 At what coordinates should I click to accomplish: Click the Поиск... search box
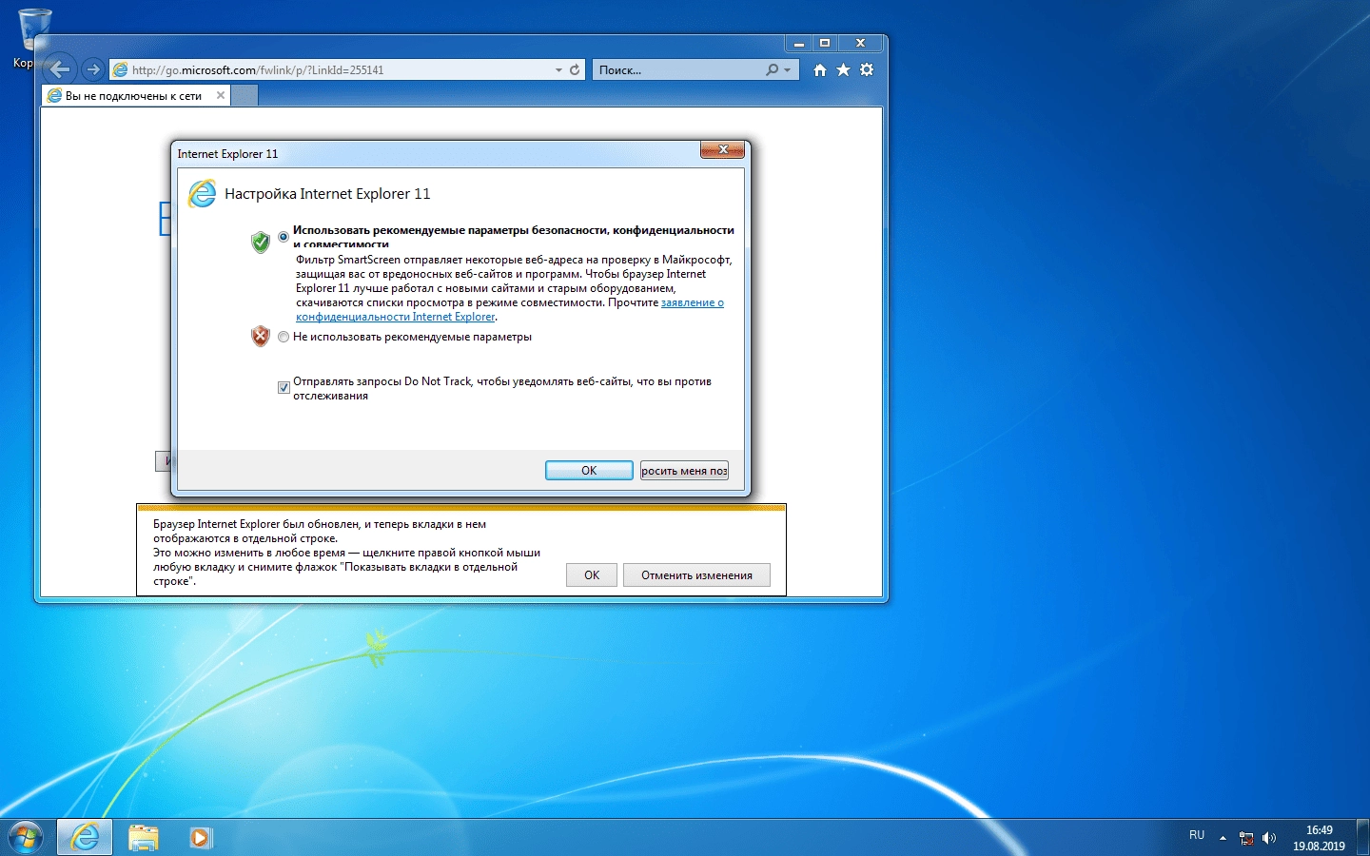679,69
